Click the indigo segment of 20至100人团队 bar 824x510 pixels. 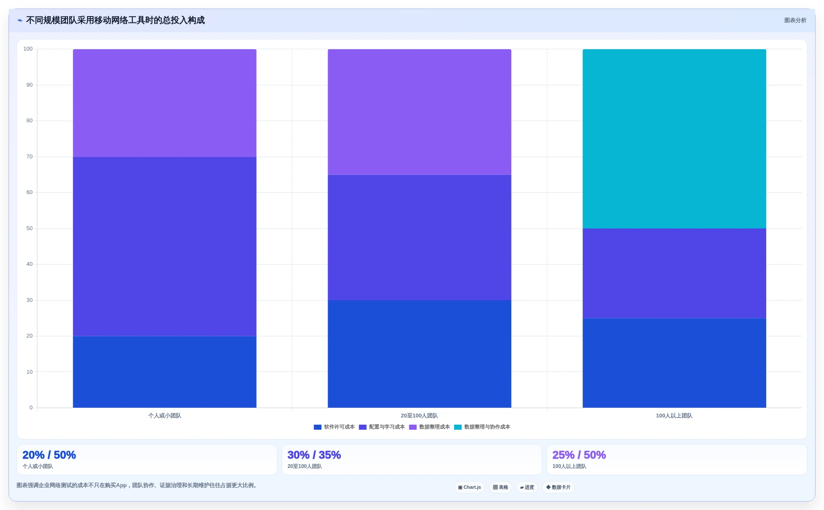419,238
